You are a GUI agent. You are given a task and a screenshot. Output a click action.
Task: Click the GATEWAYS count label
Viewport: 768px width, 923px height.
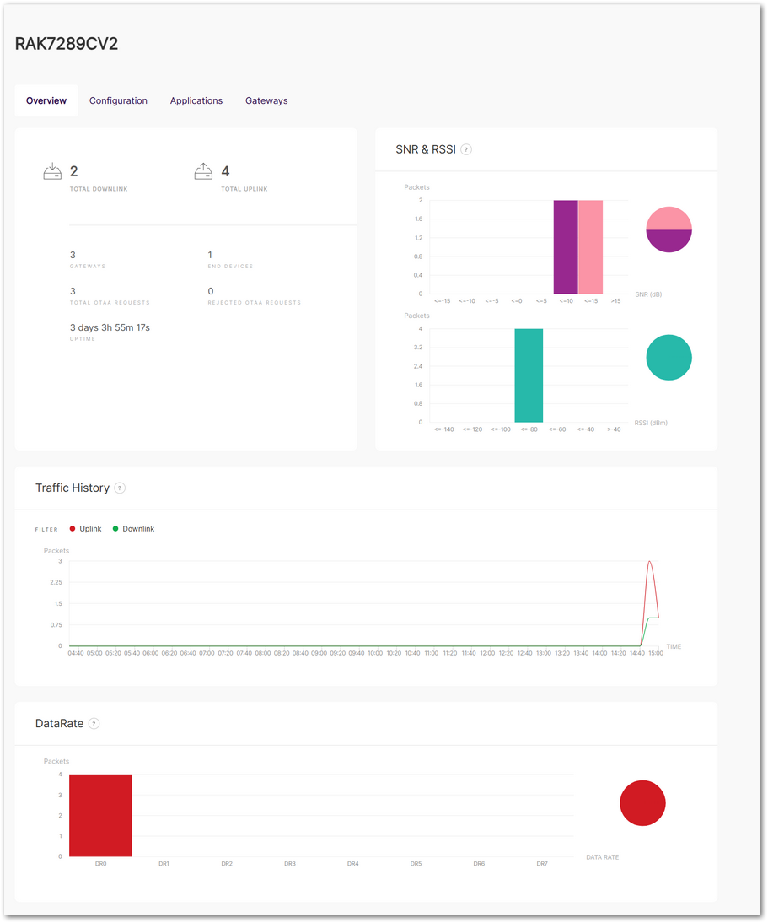point(88,266)
